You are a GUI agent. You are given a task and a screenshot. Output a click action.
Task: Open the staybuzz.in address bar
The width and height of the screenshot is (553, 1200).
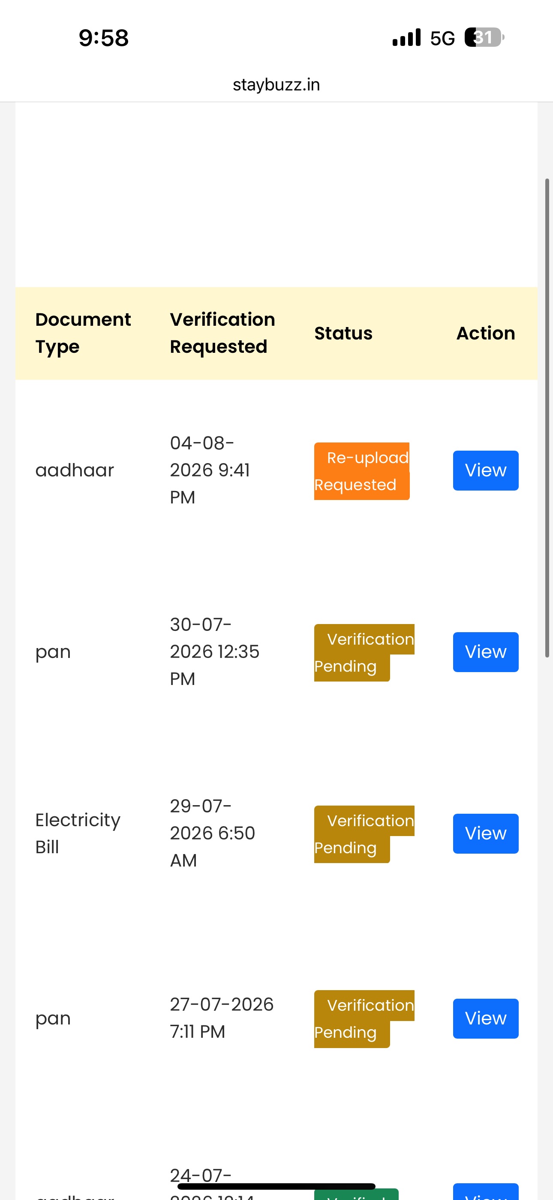tap(276, 85)
